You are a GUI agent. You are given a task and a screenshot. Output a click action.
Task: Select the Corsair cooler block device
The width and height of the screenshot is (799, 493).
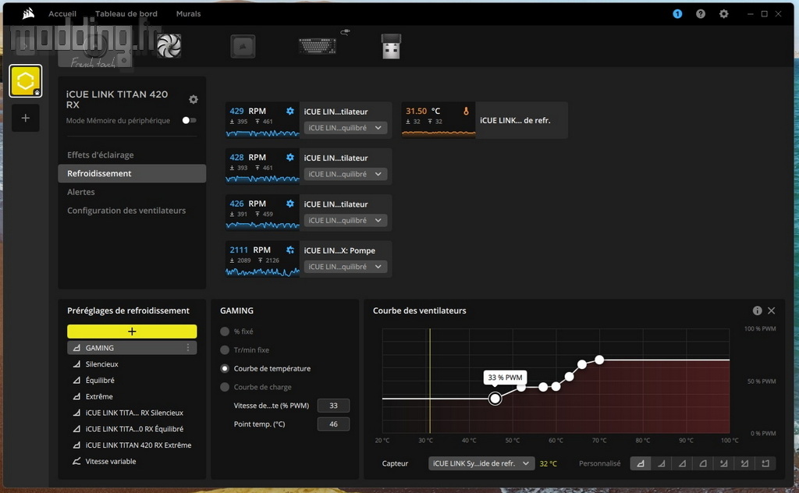pyautogui.click(x=243, y=46)
